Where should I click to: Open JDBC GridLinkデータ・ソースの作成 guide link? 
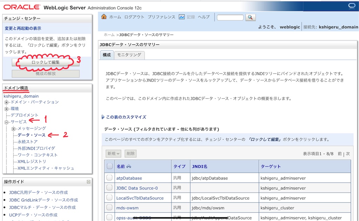point(43,200)
